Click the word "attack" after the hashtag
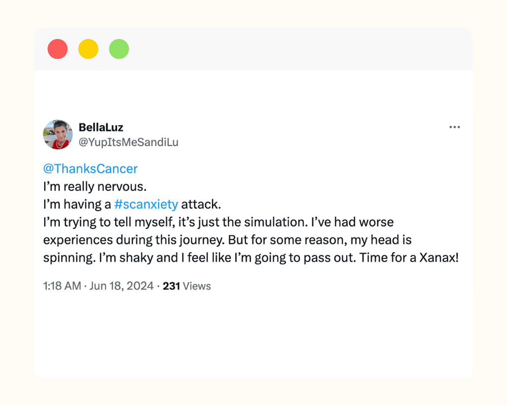Image resolution: width=507 pixels, height=406 pixels. pos(200,205)
